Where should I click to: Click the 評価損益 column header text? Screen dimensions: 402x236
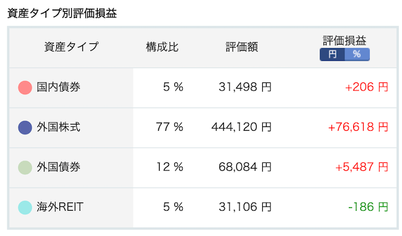[344, 40]
